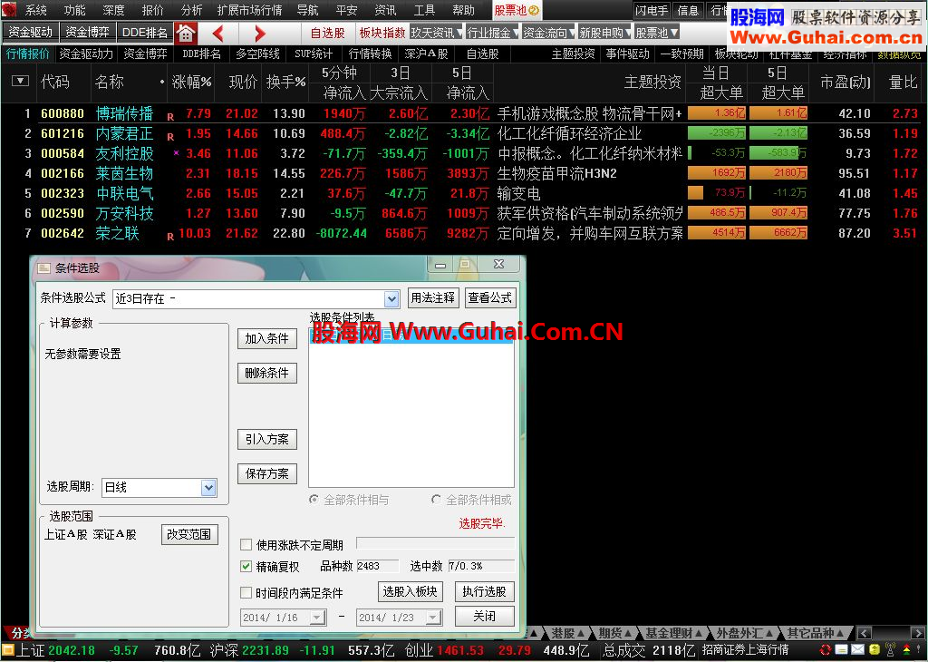
Task: Select stock name 莱茵生物
Action: [x=124, y=173]
